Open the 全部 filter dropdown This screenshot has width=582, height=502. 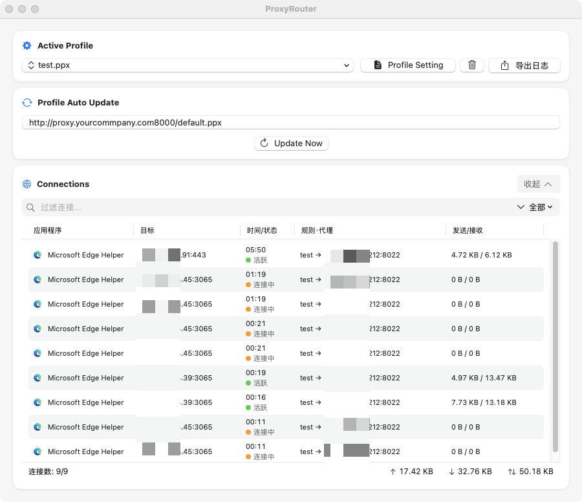coord(535,208)
